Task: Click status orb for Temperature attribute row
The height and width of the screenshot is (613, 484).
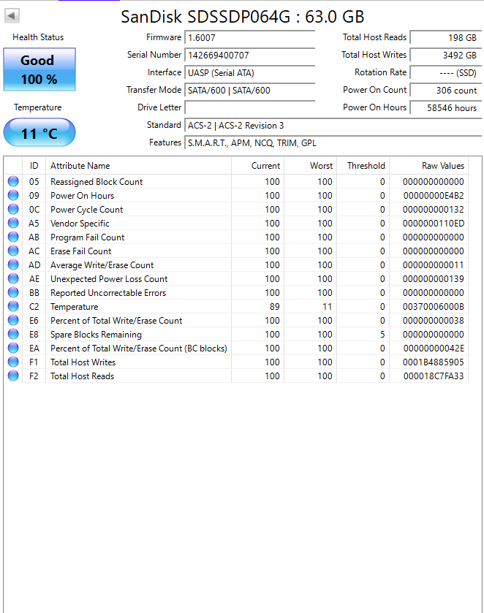Action: [x=13, y=306]
